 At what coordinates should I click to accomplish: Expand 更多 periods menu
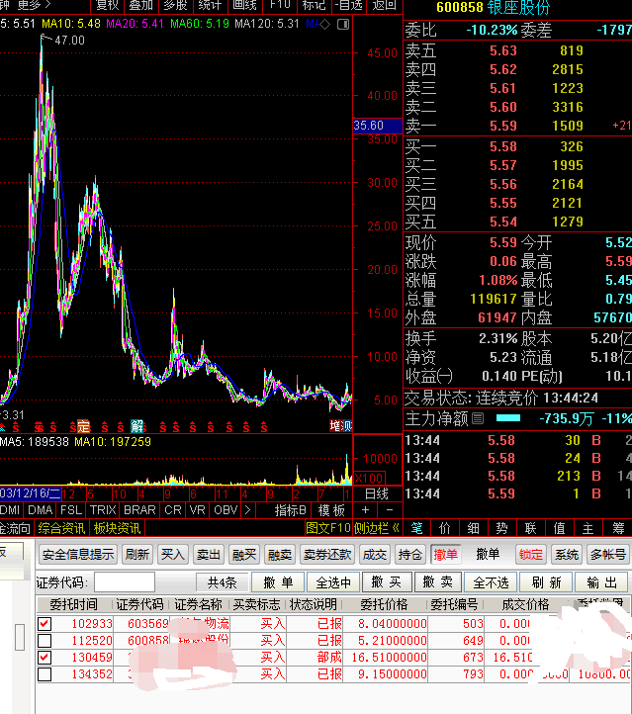pos(35,5)
